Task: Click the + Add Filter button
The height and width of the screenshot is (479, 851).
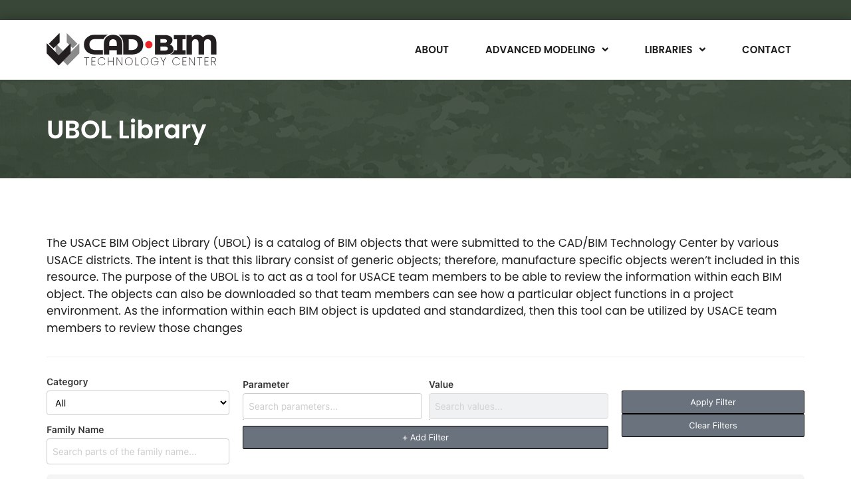Action: 425,438
